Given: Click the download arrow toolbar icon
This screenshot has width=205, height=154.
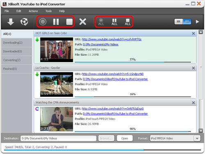Looking at the screenshot, I should [11, 22].
